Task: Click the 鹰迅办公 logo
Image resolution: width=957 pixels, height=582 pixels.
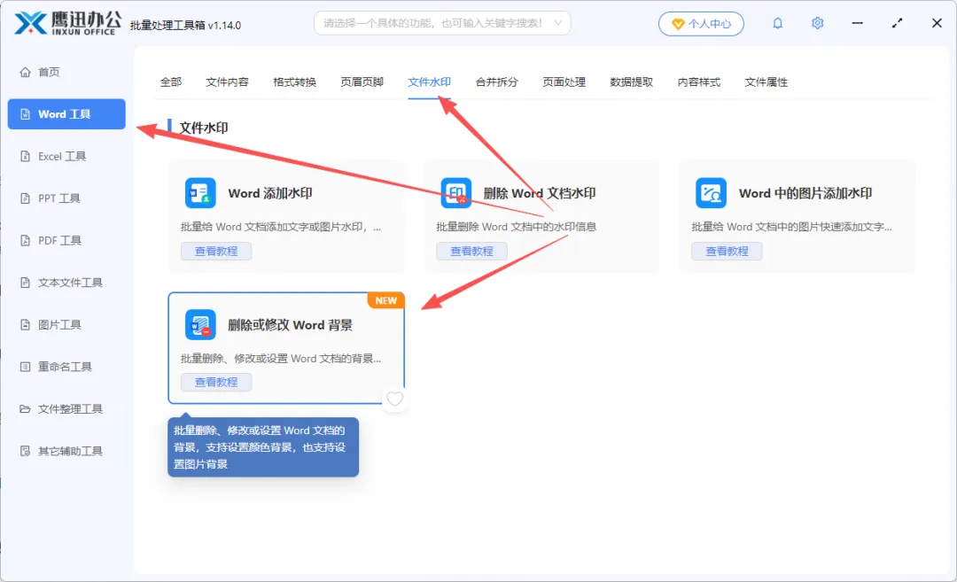Action: [x=67, y=23]
